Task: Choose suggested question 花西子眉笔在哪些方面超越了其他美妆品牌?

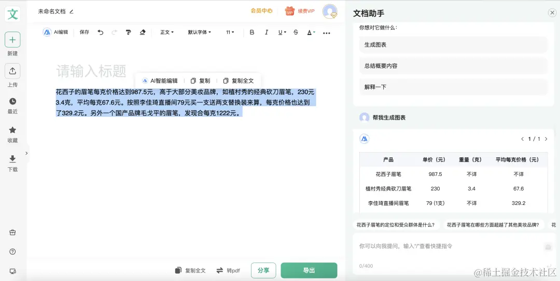Action: [x=493, y=225]
